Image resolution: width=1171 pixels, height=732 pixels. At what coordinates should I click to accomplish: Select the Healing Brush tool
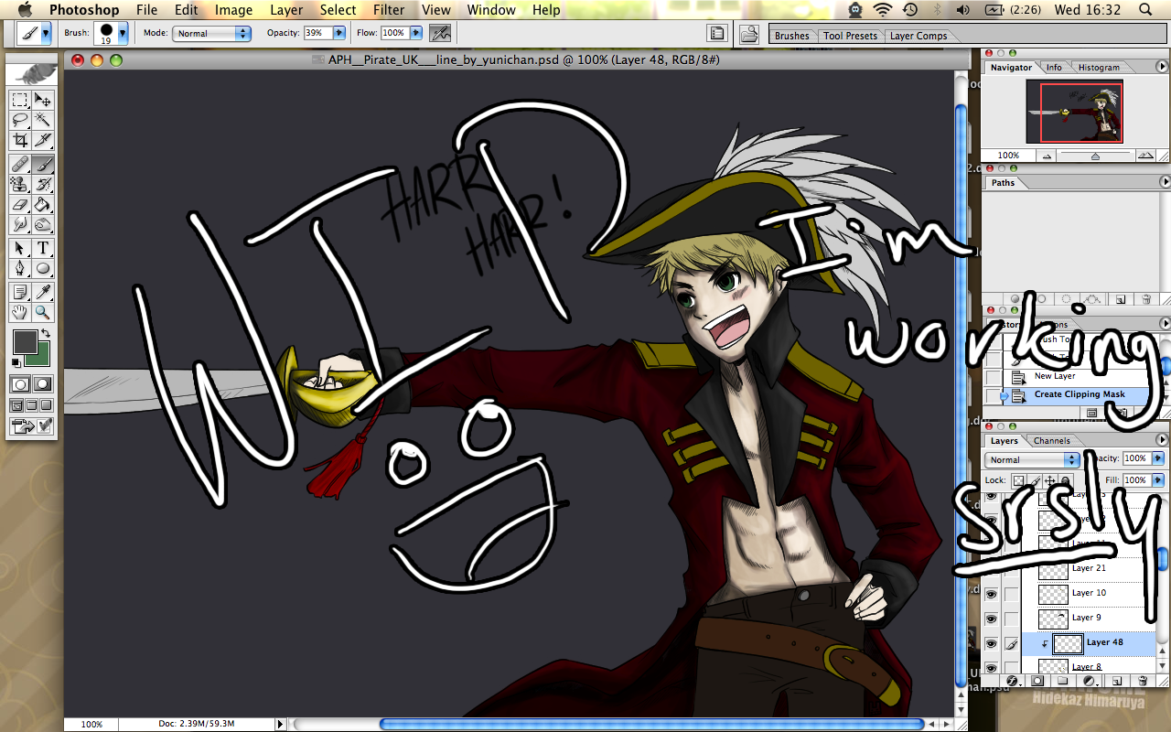pos(20,165)
